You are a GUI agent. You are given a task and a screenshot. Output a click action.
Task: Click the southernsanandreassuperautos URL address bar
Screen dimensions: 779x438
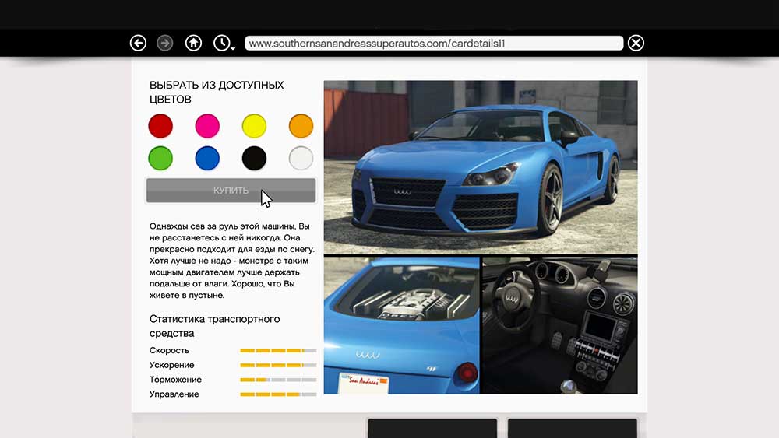[x=434, y=43]
